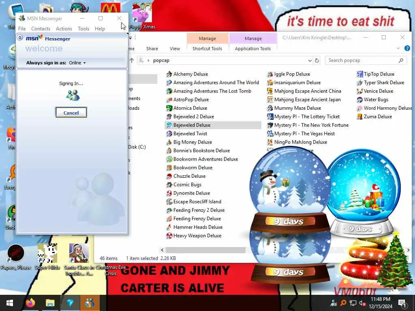Open the Alchemy Deluxe shortcut icon
Screen dimensions: 415x311
pos(169,75)
